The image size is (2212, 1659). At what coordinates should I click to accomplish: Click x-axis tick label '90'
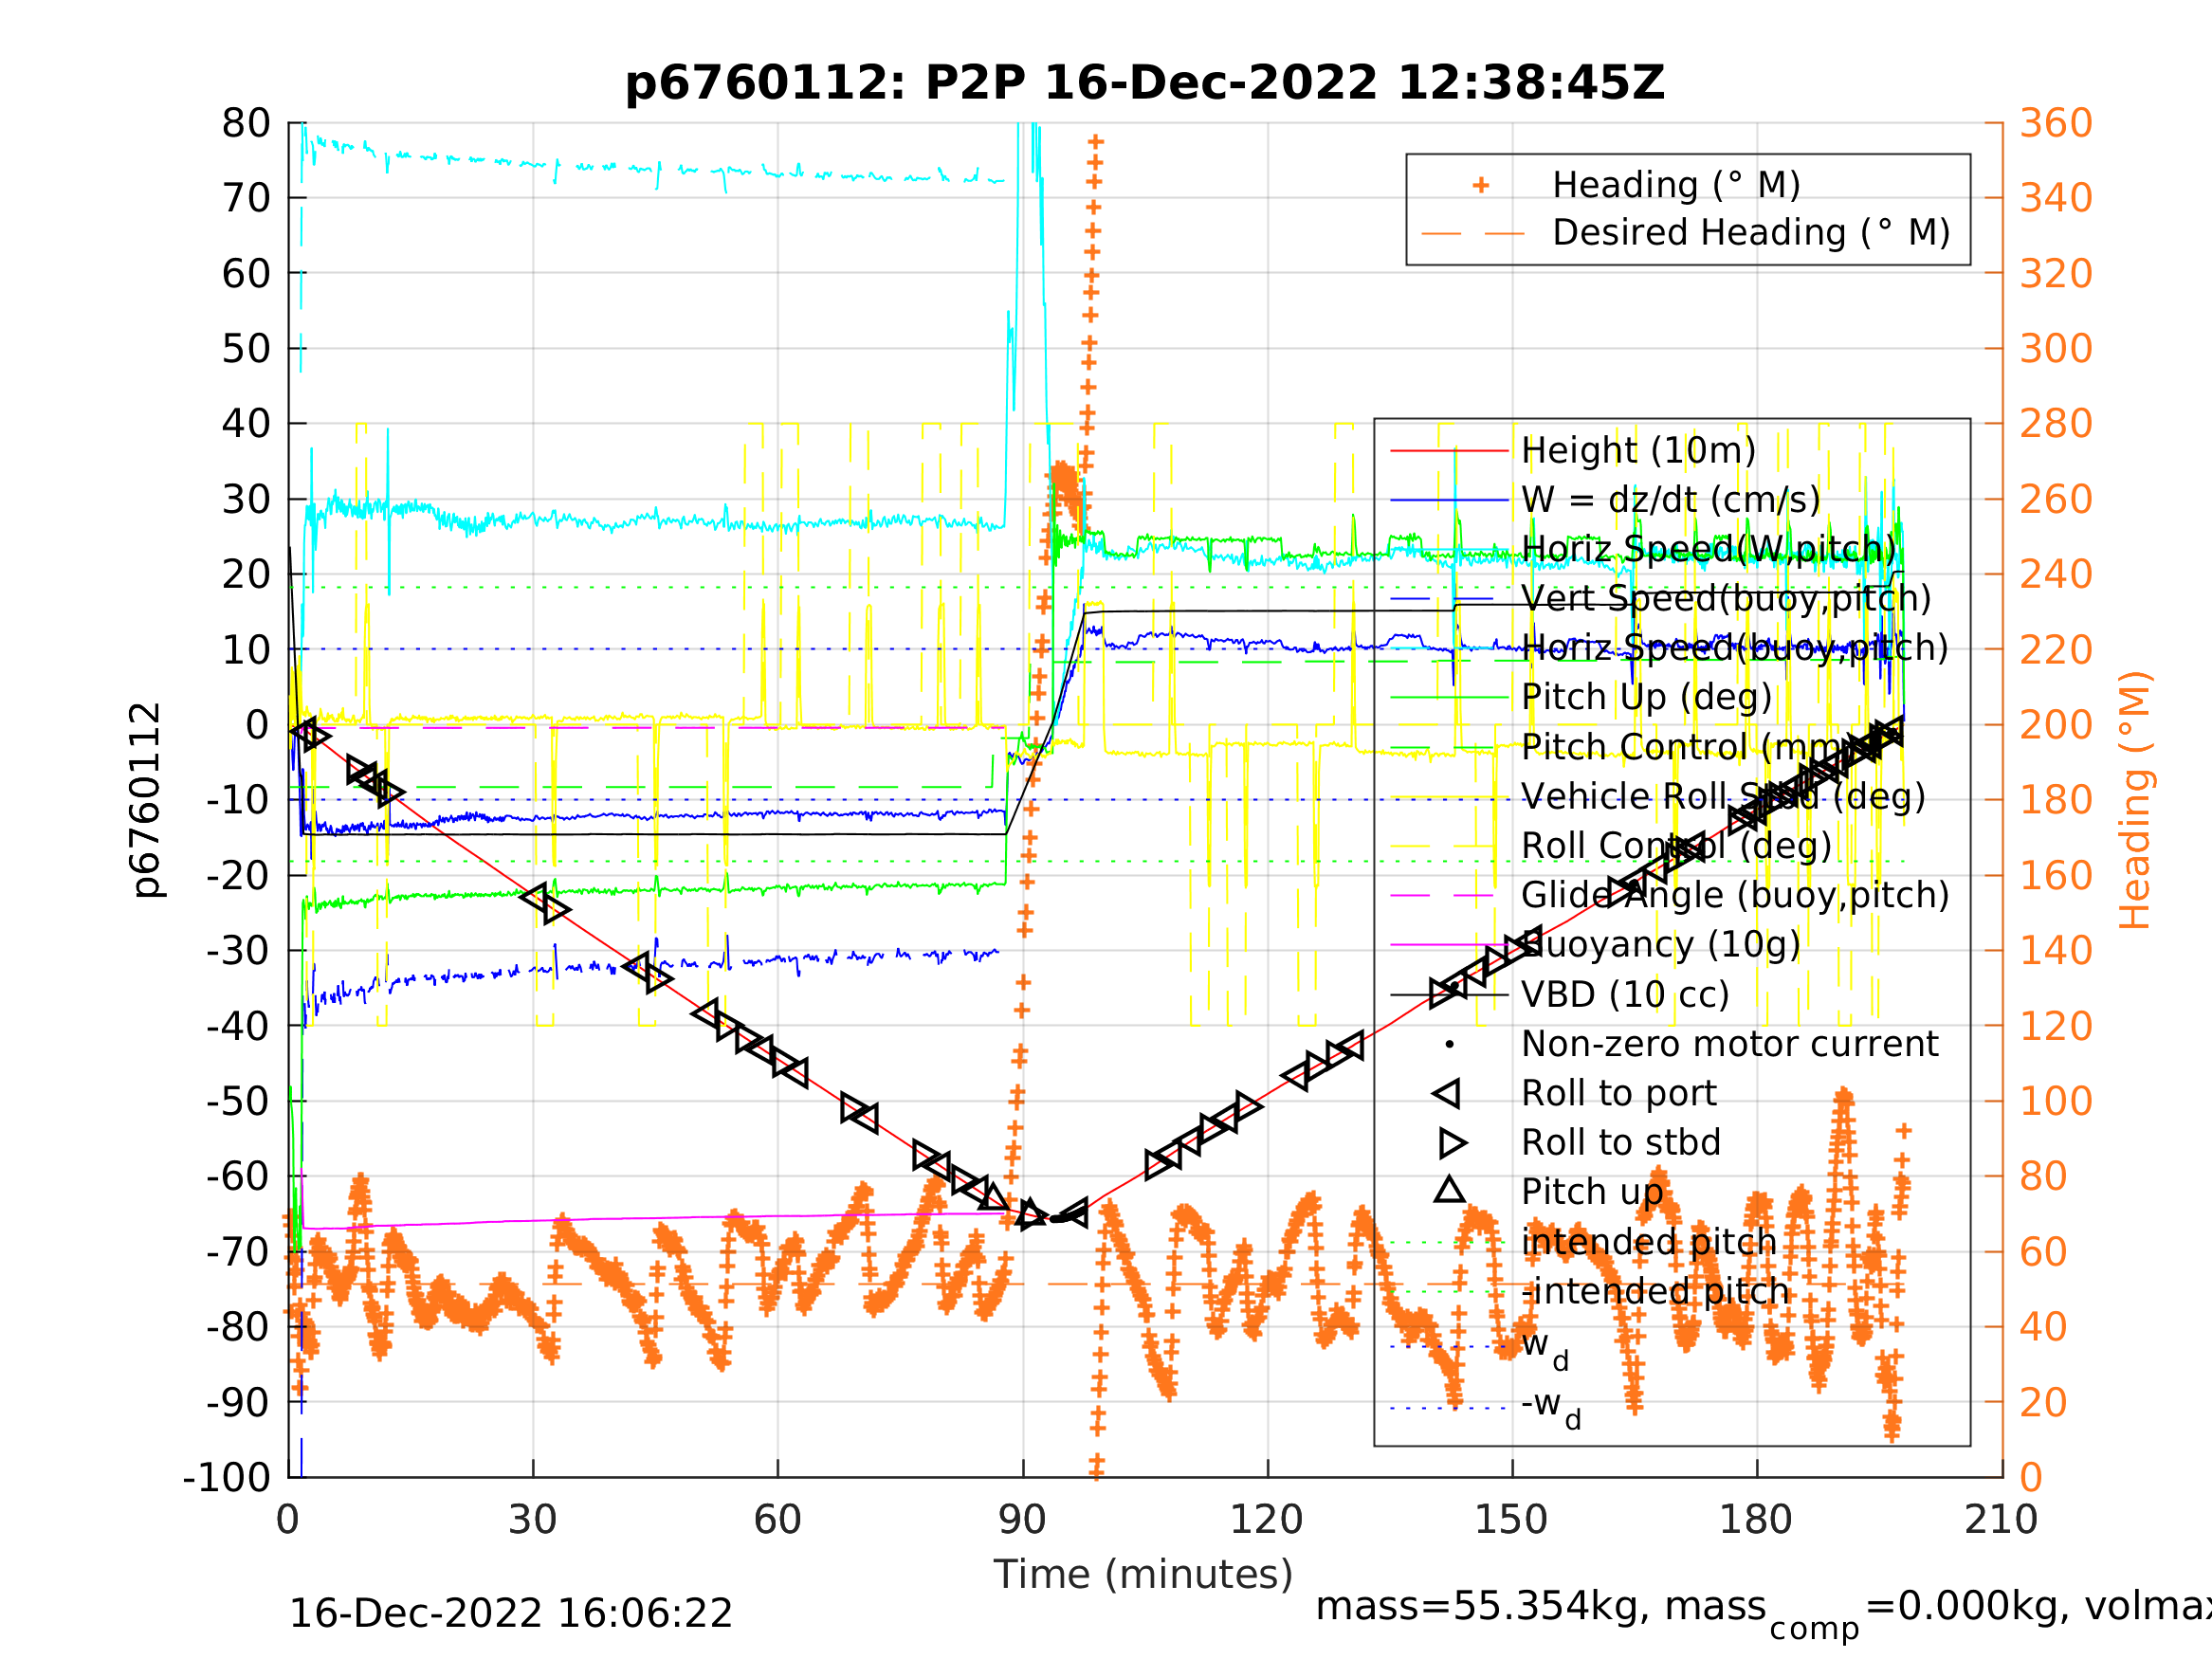pos(1022,1520)
